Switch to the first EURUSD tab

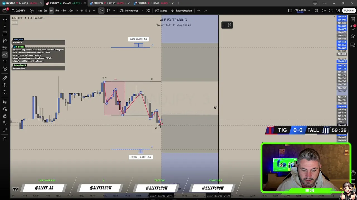coord(109,3)
